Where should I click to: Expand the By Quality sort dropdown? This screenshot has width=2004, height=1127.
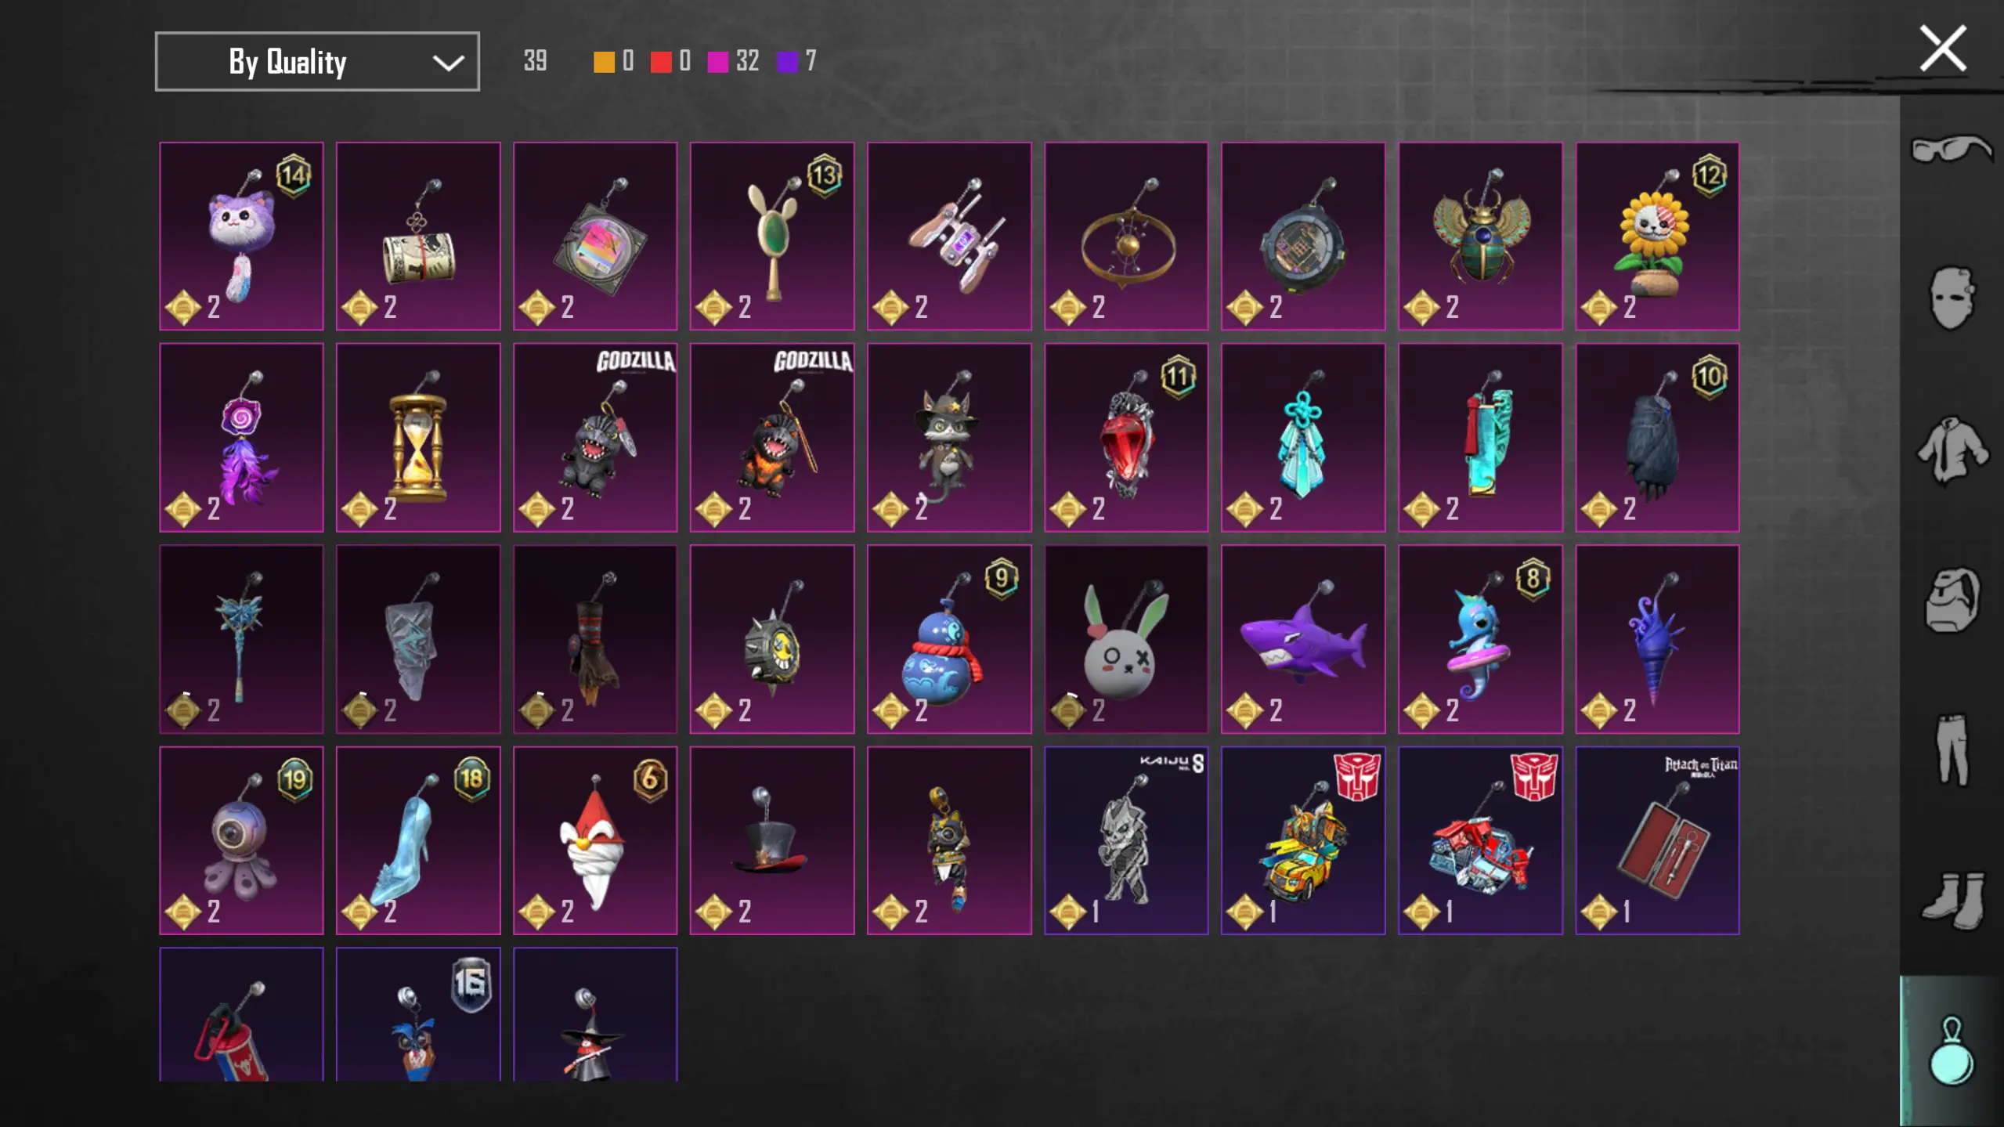pos(317,61)
